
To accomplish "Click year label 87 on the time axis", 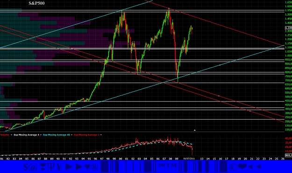I will click(x=39, y=159).
